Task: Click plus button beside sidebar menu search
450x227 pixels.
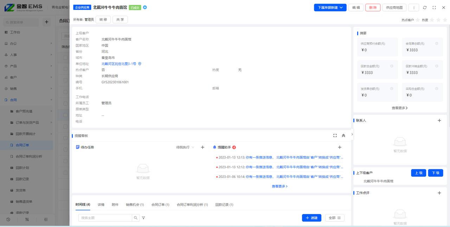Action: (46, 22)
